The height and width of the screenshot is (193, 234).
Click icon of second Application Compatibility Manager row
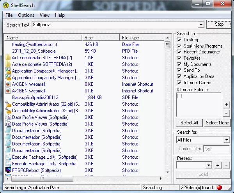[8, 78]
